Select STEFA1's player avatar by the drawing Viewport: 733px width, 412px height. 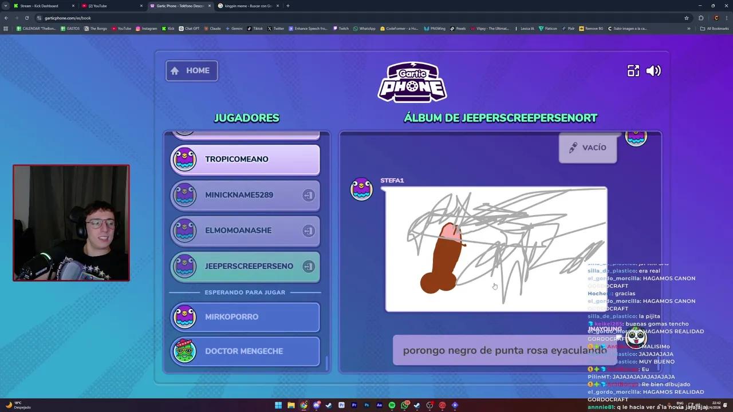(x=361, y=189)
